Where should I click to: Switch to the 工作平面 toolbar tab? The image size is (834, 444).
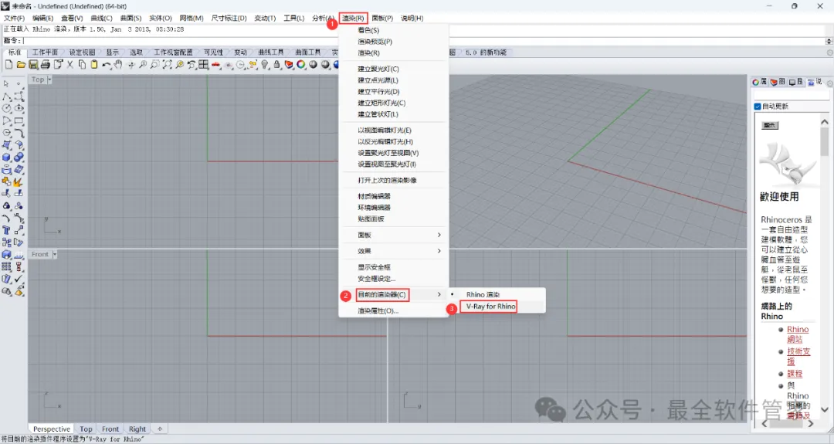click(x=45, y=53)
